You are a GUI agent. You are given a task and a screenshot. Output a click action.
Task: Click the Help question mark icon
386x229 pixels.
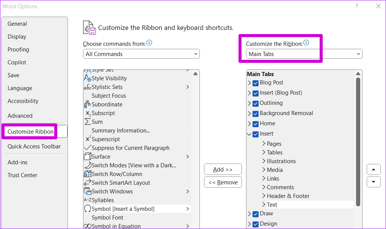coord(357,6)
